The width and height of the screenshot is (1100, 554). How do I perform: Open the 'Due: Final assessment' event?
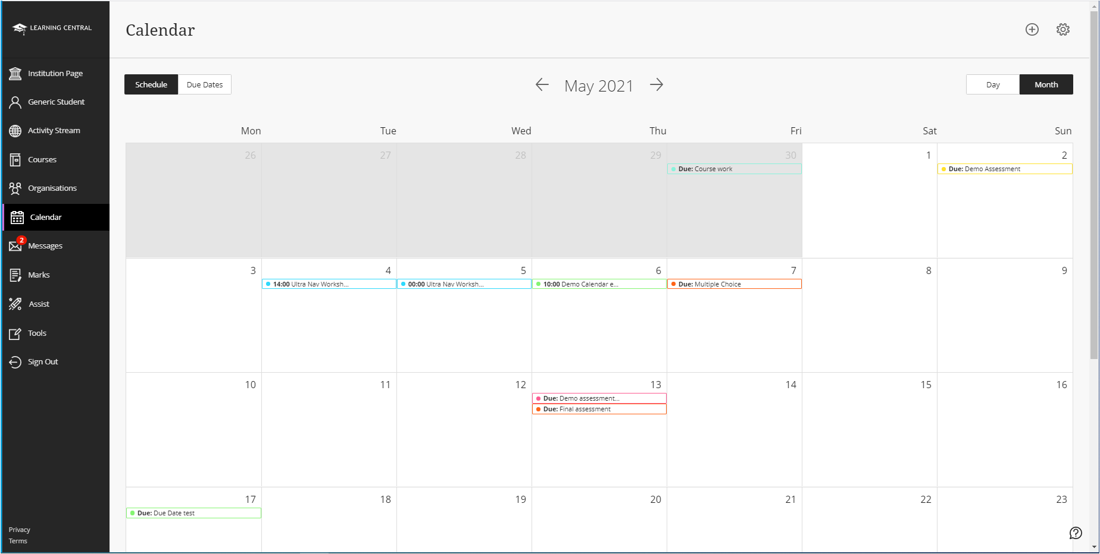pyautogui.click(x=599, y=409)
